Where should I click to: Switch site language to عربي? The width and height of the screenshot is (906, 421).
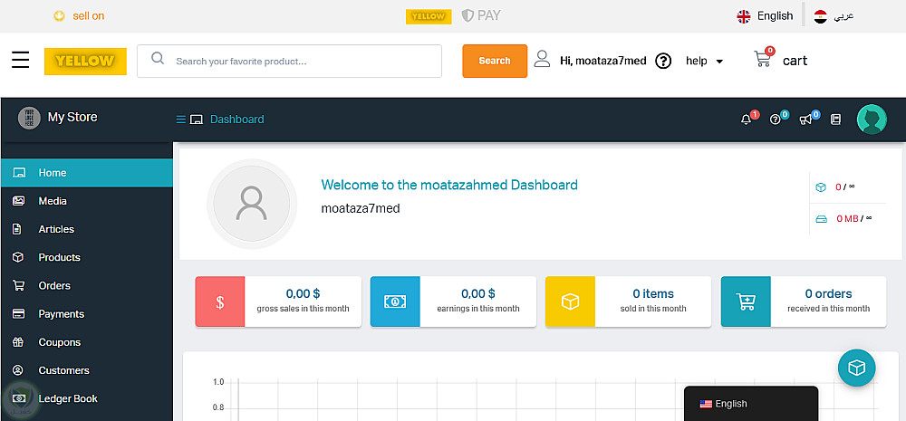(843, 16)
